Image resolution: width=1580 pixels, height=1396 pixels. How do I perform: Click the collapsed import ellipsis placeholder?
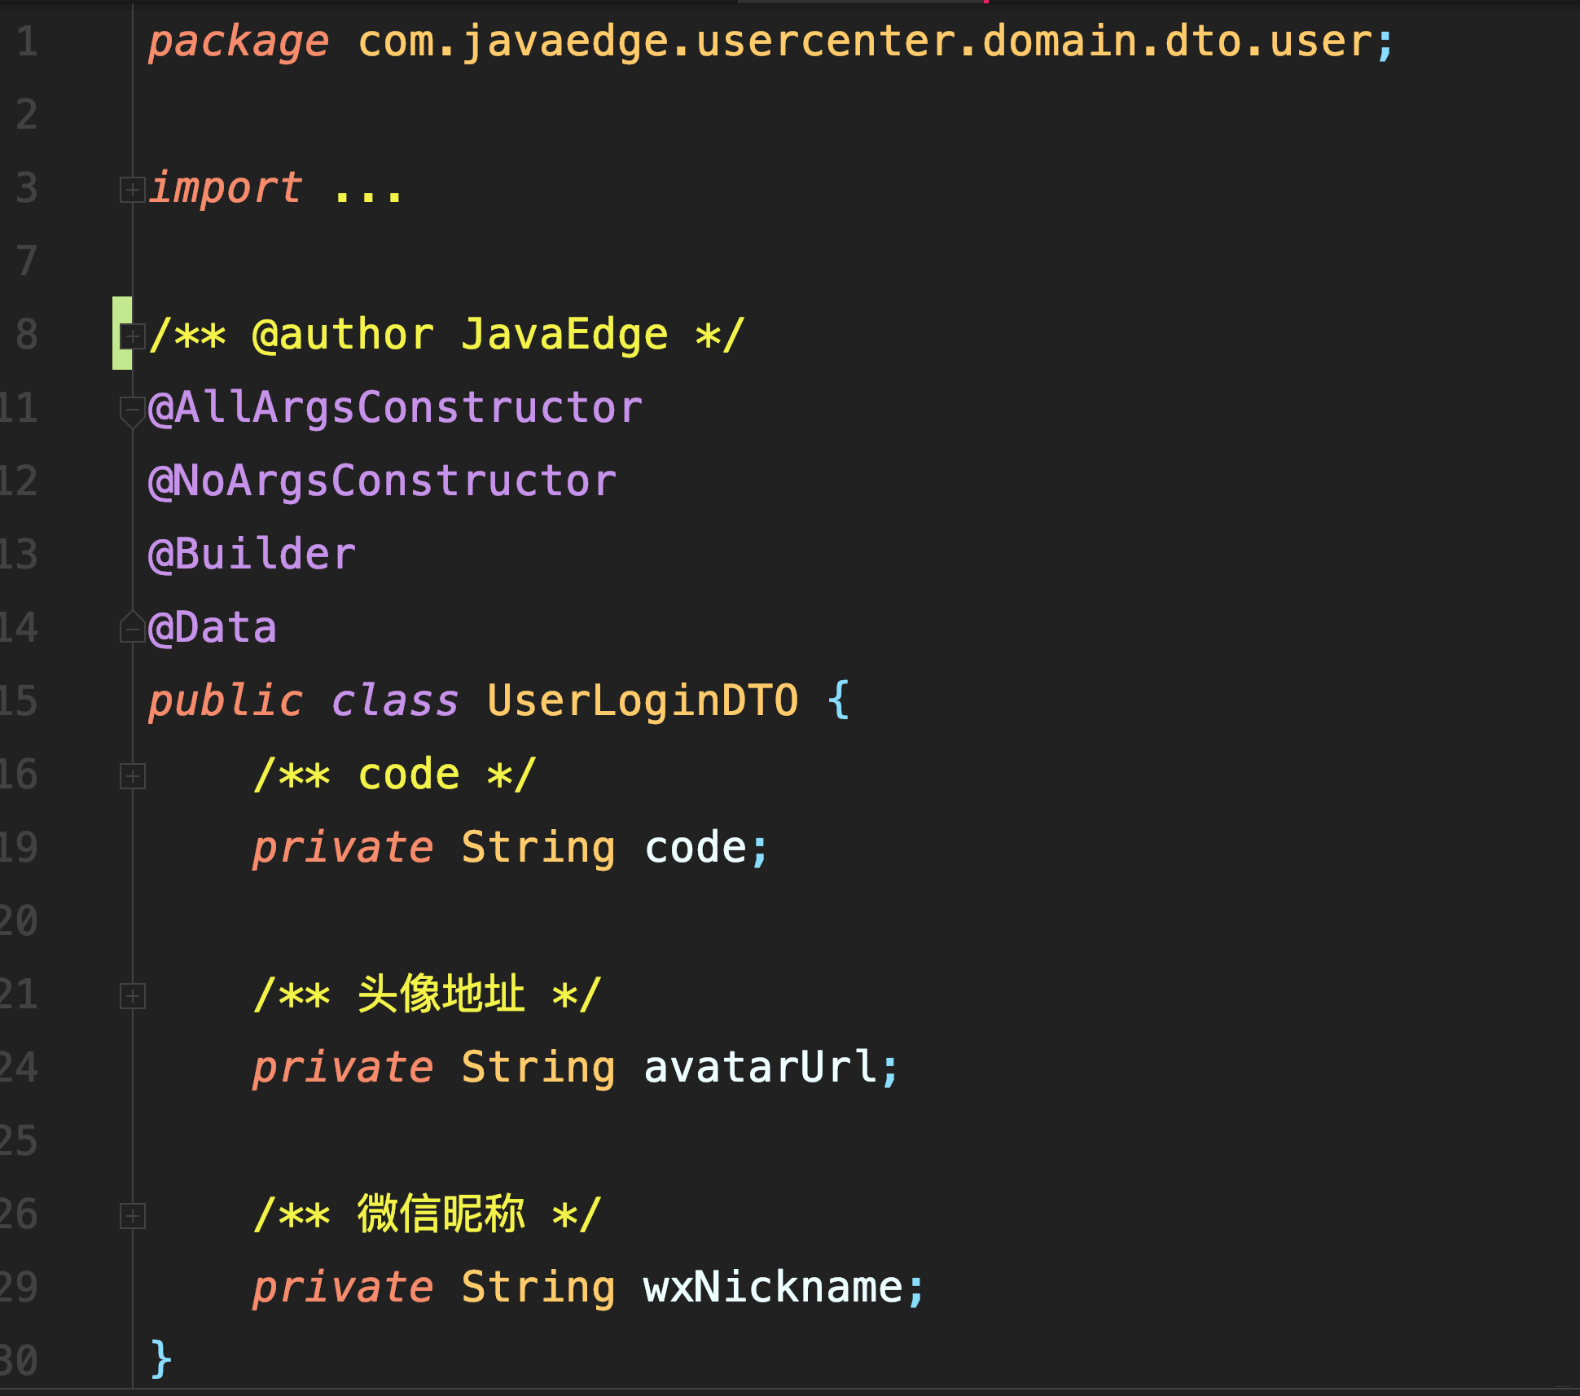tap(368, 191)
